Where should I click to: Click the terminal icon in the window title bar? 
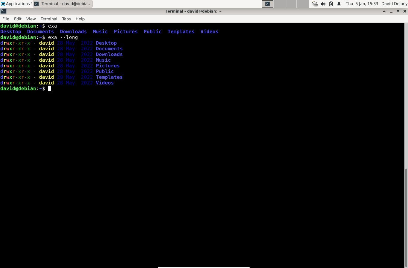[x=3, y=11]
